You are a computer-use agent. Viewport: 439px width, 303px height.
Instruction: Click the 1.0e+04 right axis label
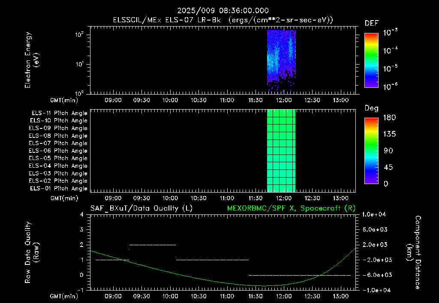tap(374, 214)
